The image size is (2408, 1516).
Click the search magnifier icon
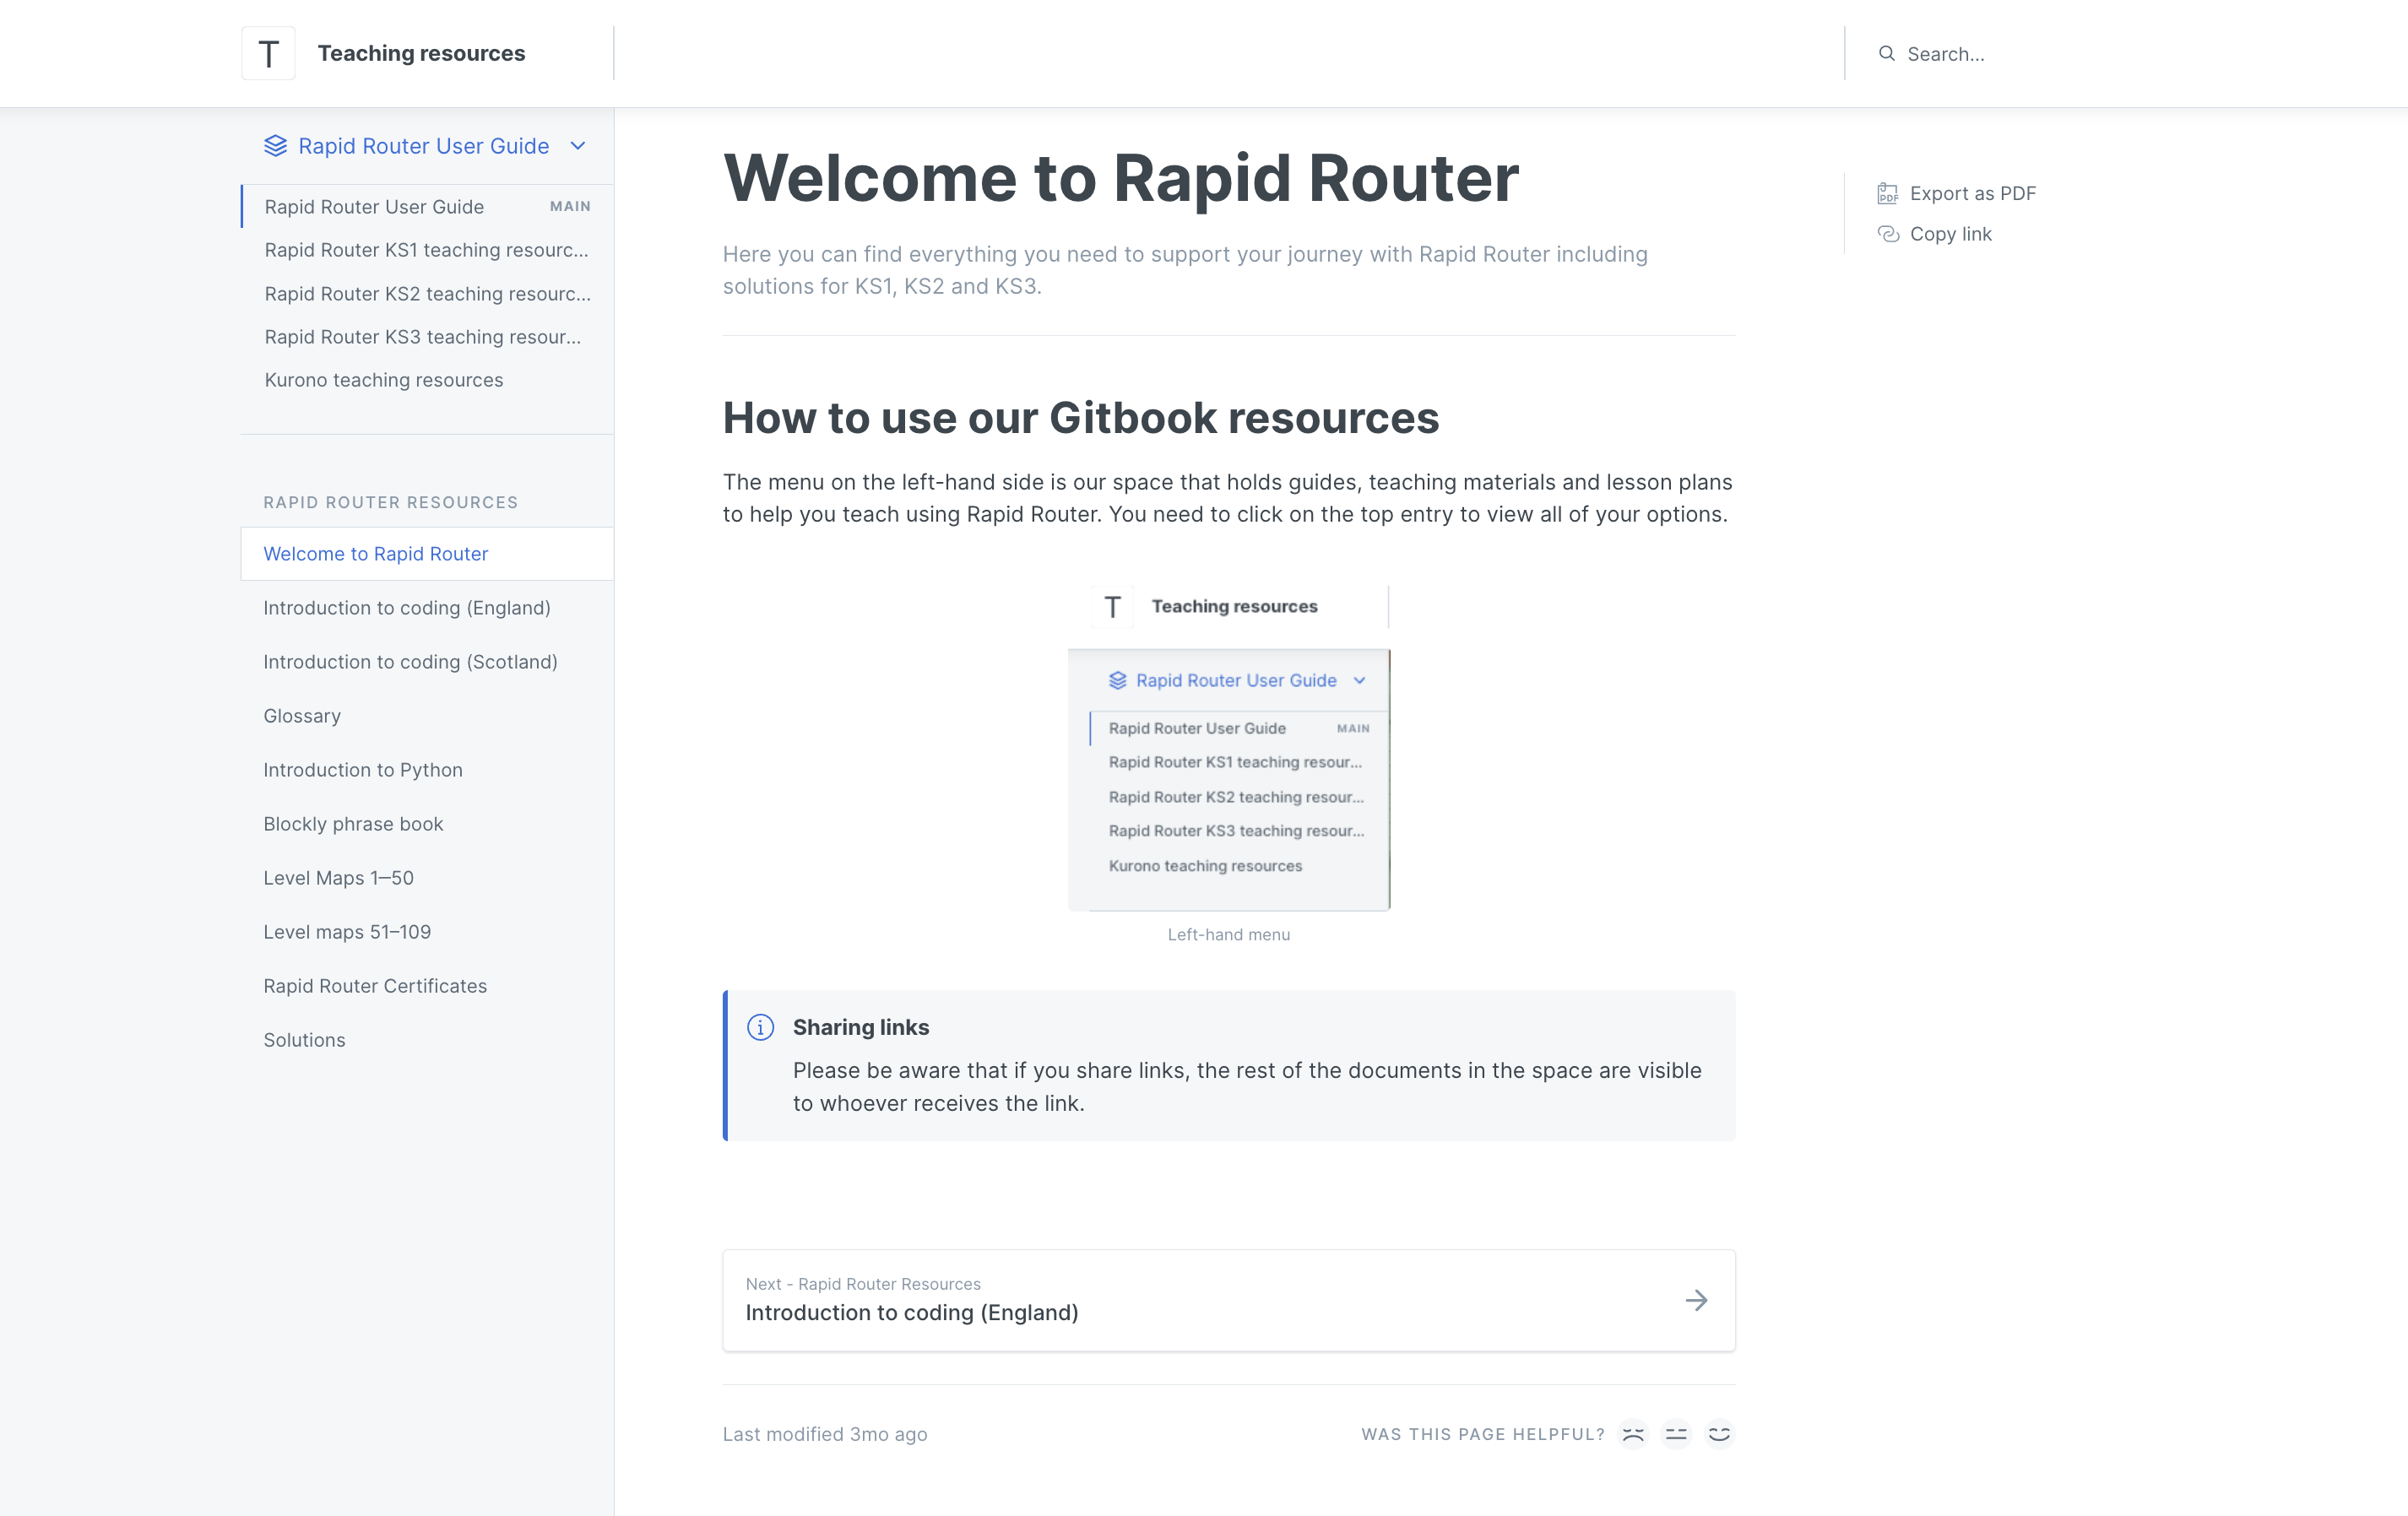pyautogui.click(x=1886, y=53)
